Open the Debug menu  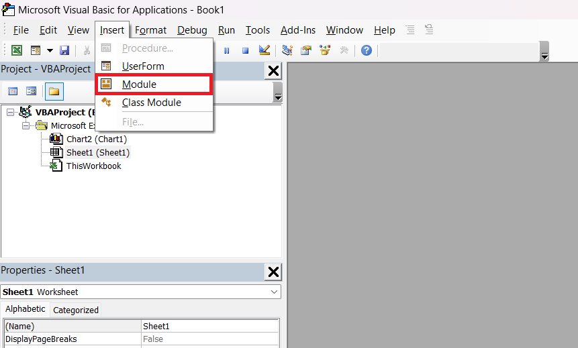[x=192, y=30]
